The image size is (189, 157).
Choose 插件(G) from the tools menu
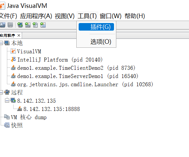(96, 27)
